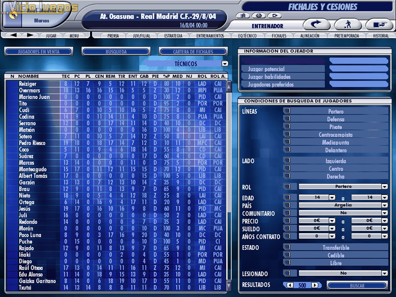Screen dimensions: 396x297
Task: Toggle the Pivote line checkbox
Action: click(x=287, y=126)
